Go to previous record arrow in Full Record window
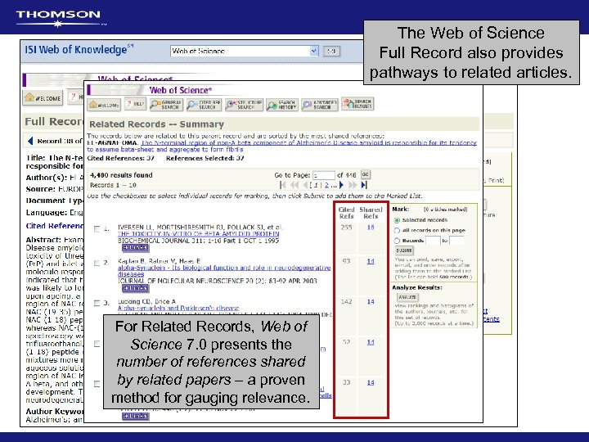 click(x=30, y=141)
